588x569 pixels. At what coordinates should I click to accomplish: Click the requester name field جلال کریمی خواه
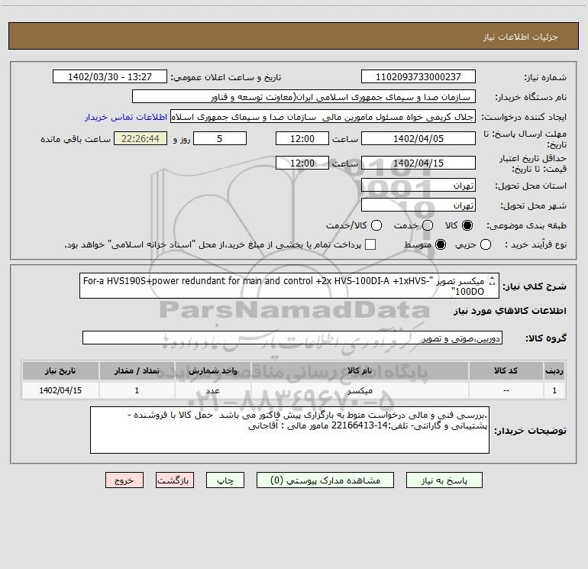pos(323,117)
